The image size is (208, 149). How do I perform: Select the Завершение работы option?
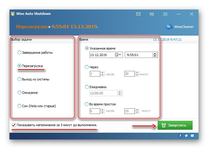35,53
